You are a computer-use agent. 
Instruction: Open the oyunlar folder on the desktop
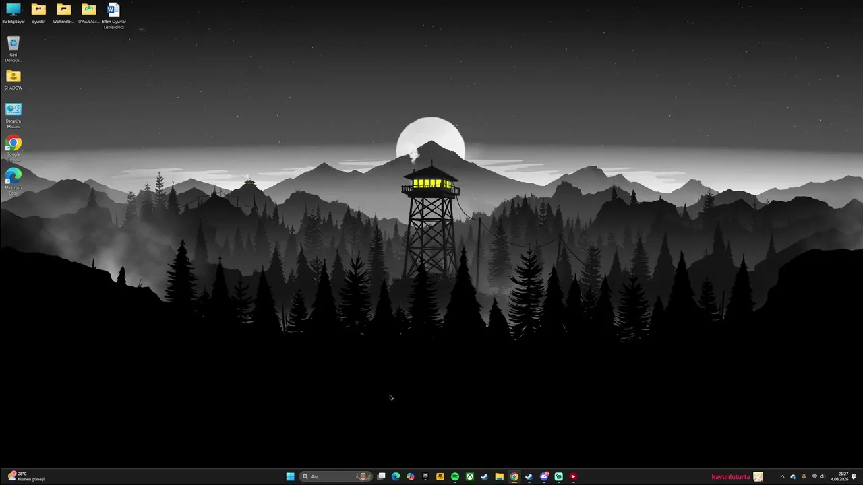tap(38, 13)
